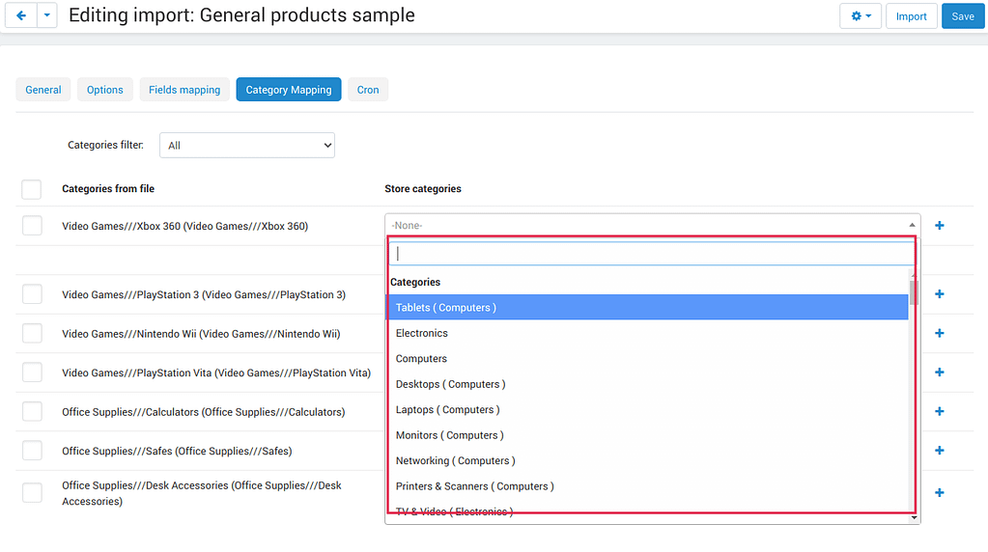The width and height of the screenshot is (988, 552).
Task: Click plus icon for Safes row
Action: (940, 450)
